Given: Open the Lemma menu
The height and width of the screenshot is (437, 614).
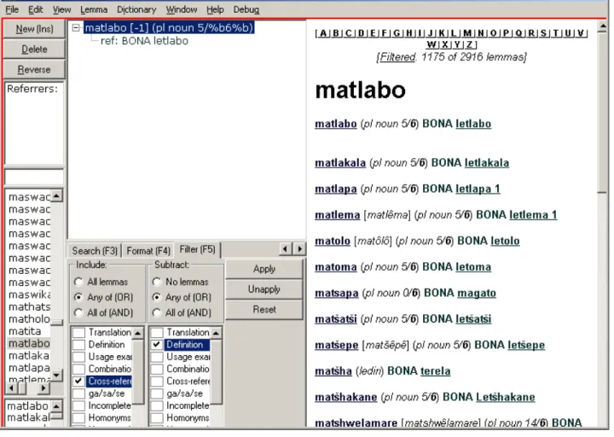Looking at the screenshot, I should tap(94, 9).
